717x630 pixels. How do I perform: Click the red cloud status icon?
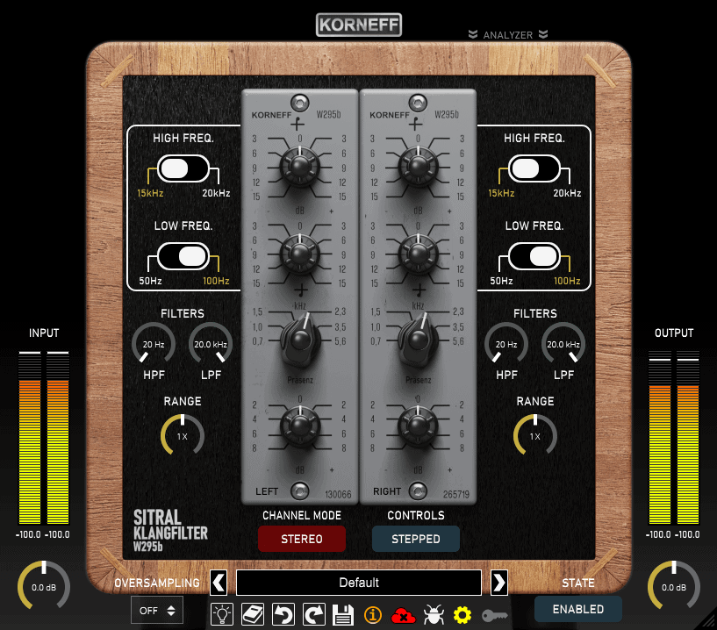[404, 615]
